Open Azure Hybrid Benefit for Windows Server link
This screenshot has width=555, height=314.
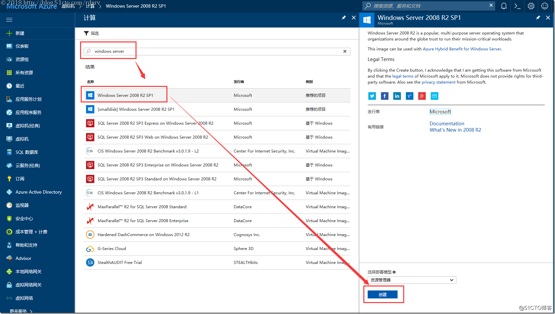click(462, 49)
